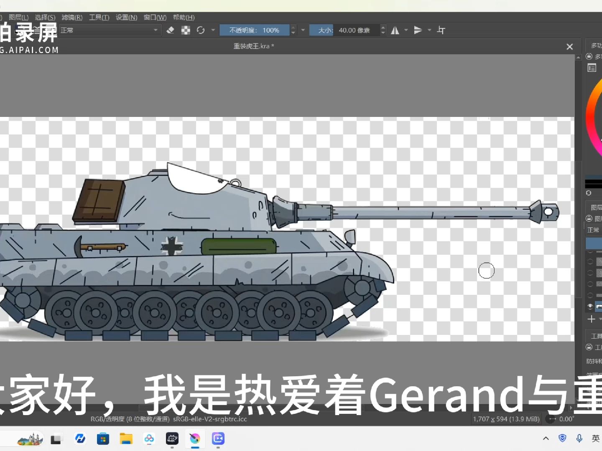The image size is (602, 451).
Task: Toggle wrap-around mode icon
Action: [441, 30]
